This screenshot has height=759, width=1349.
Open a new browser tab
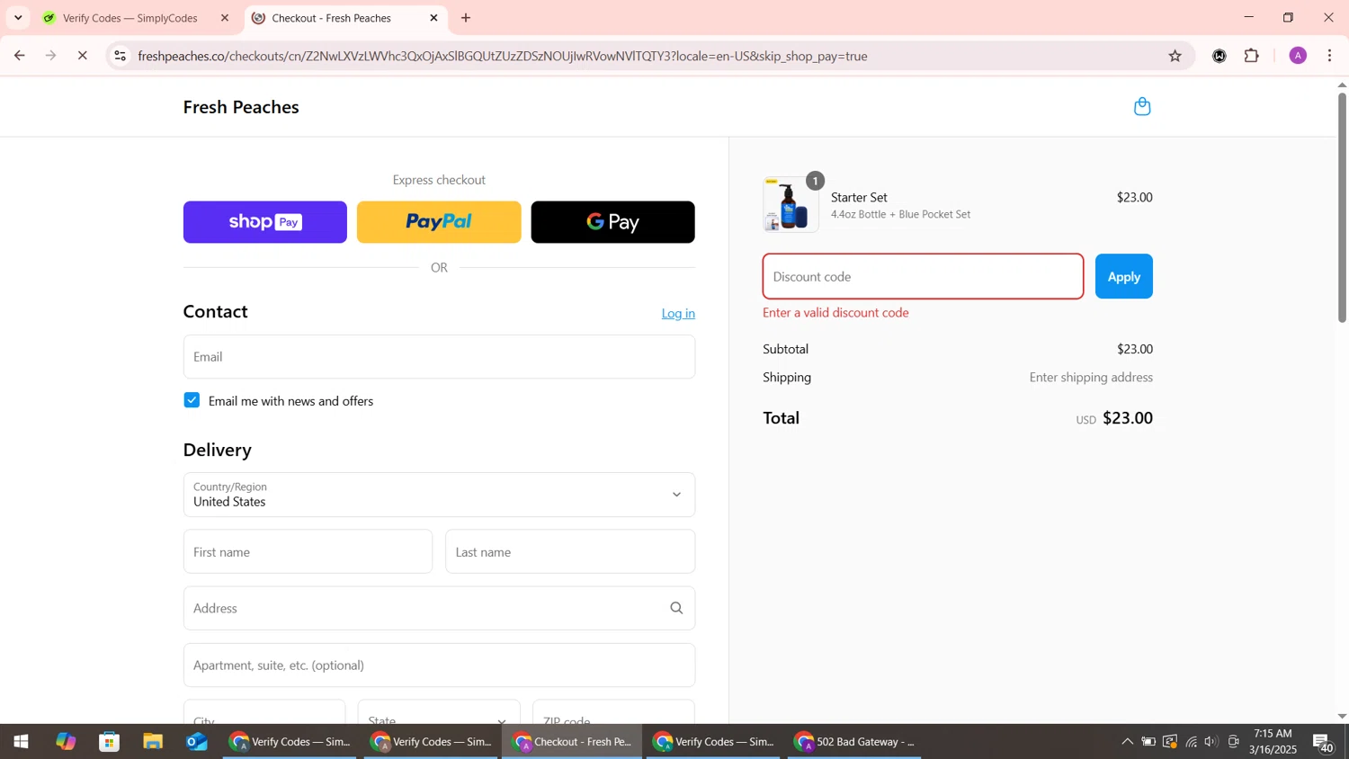[466, 18]
